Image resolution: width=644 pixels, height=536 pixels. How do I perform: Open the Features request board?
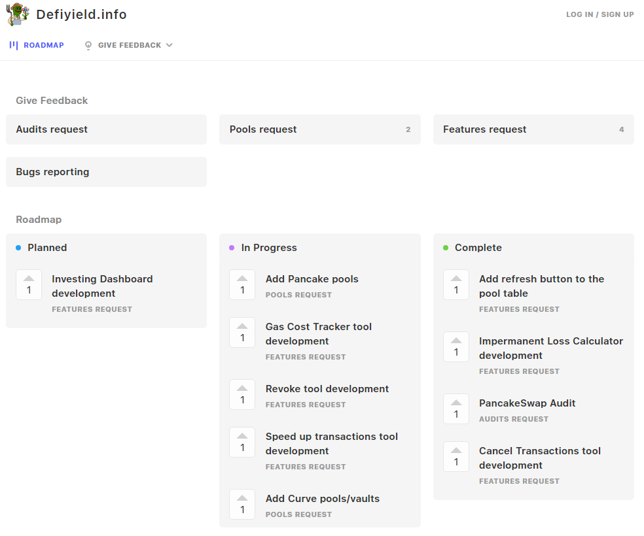533,129
